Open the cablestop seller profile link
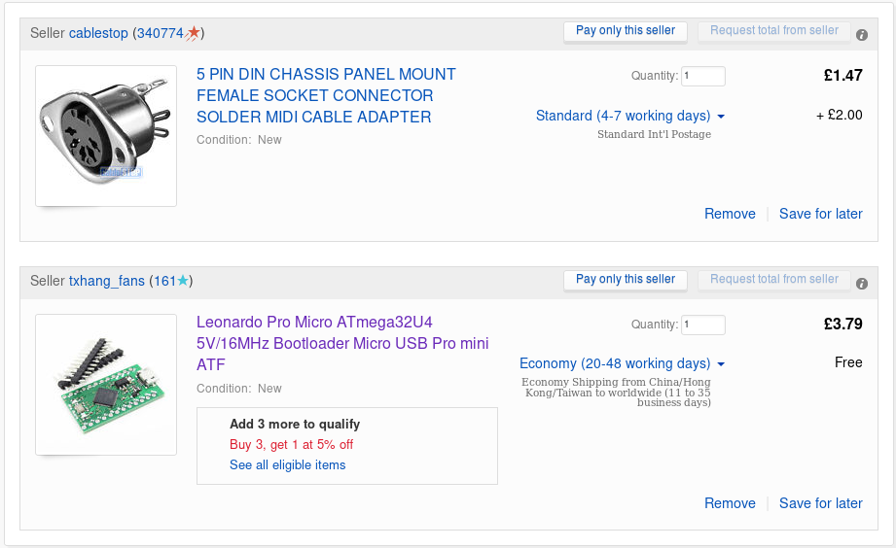The height and width of the screenshot is (548, 896). pyautogui.click(x=98, y=33)
